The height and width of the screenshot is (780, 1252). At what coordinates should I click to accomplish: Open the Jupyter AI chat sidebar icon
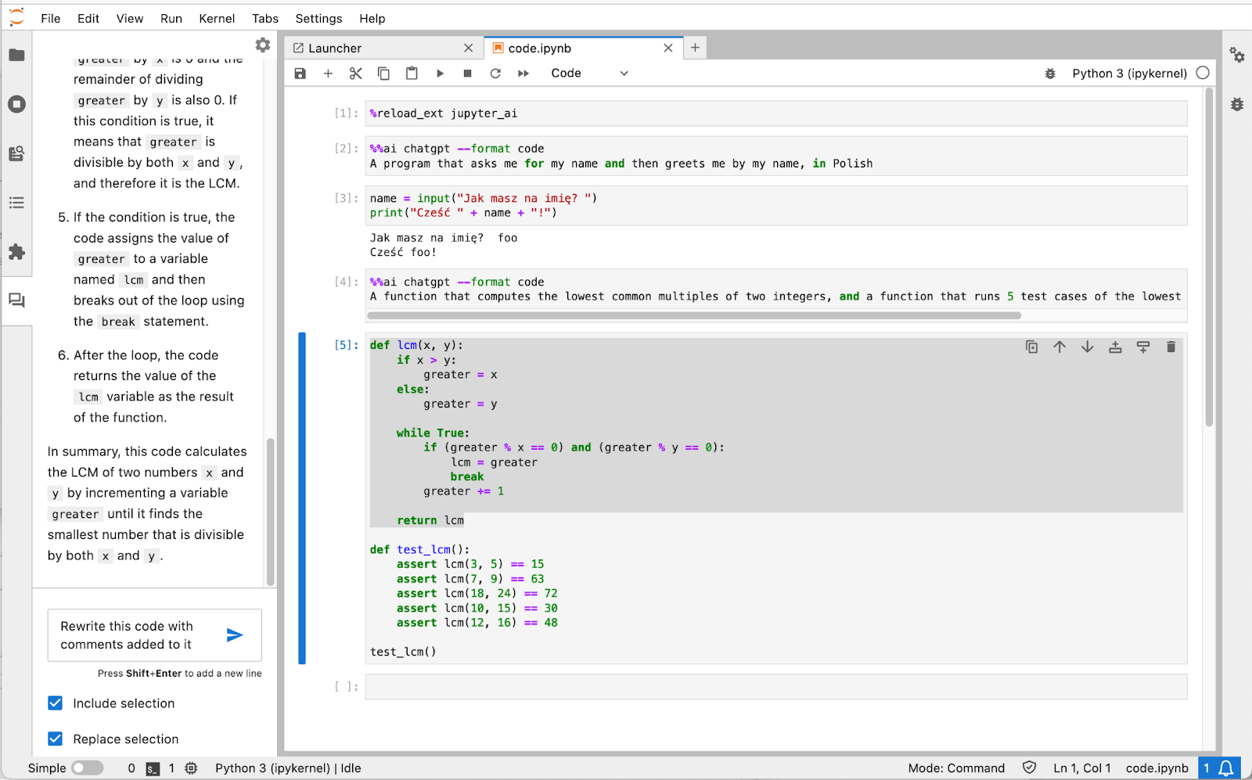pos(16,300)
